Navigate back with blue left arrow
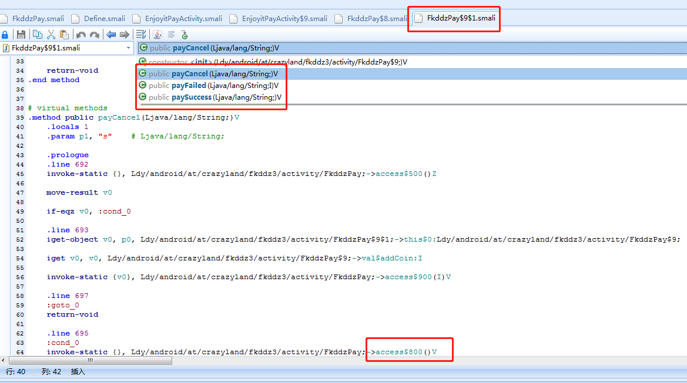Image resolution: width=687 pixels, height=383 pixels. pyautogui.click(x=110, y=35)
